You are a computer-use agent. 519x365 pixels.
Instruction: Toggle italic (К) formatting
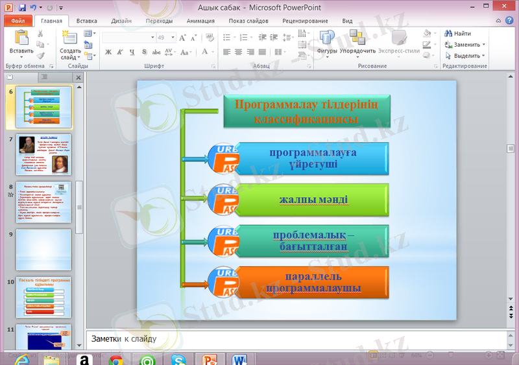coord(120,52)
